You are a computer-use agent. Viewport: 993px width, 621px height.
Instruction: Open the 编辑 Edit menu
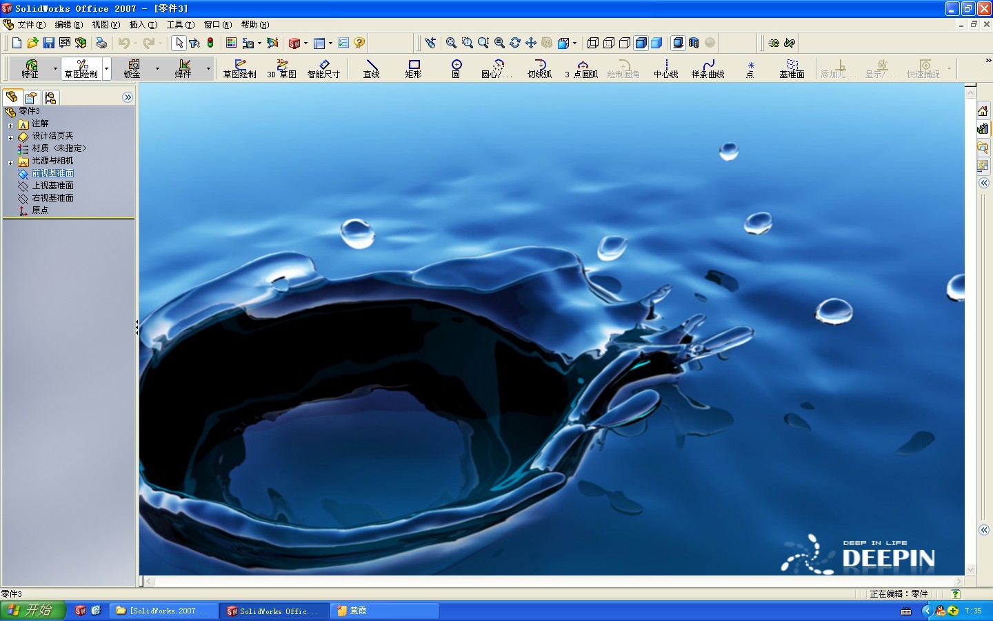68,24
